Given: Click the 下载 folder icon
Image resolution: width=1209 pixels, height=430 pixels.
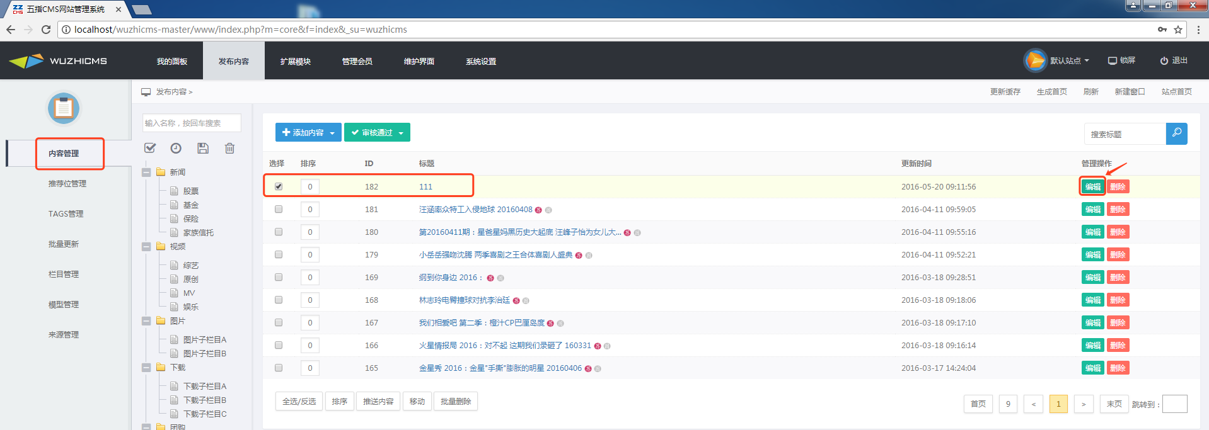Looking at the screenshot, I should point(161,367).
